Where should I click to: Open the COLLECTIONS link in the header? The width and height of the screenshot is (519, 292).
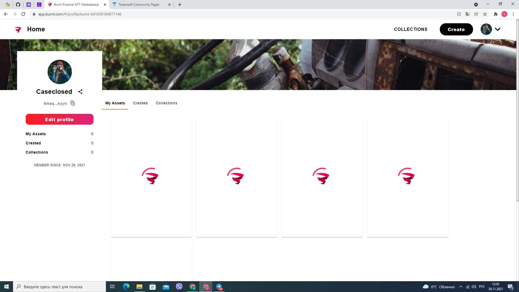410,29
